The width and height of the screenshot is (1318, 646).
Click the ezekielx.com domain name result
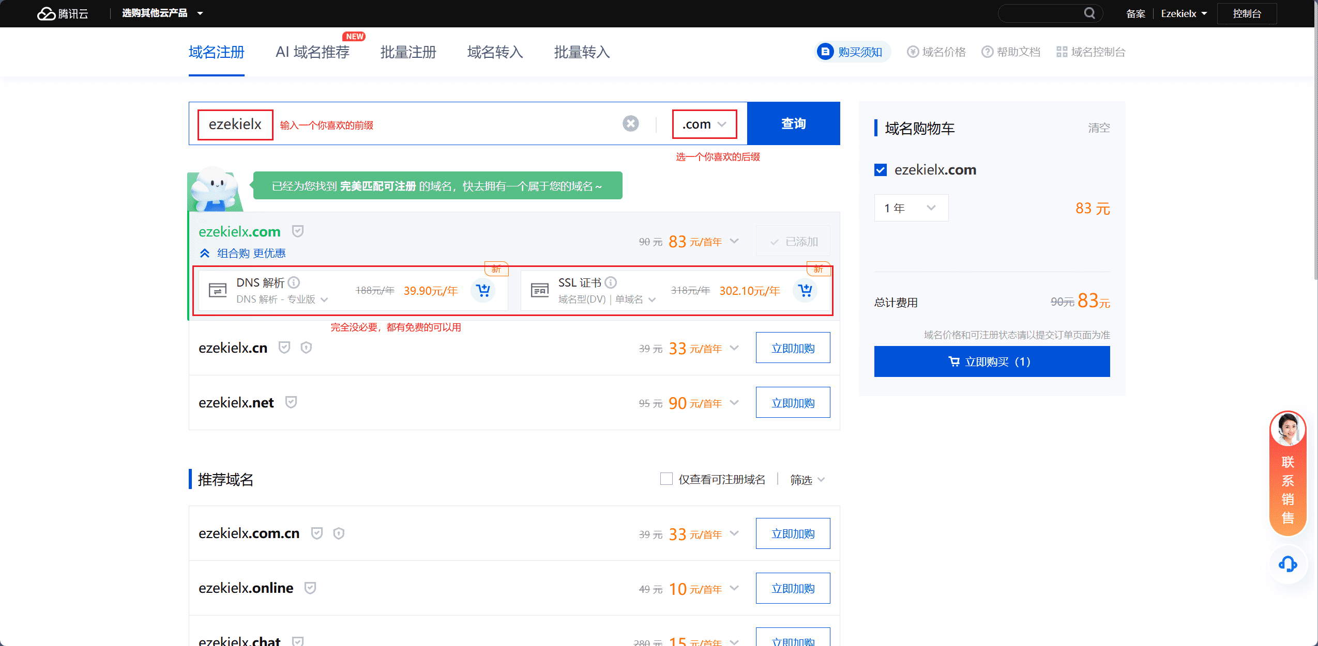click(239, 231)
